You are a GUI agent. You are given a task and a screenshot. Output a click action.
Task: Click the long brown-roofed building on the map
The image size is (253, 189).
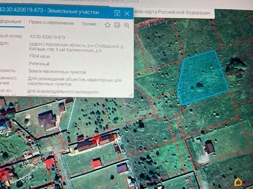pos(96,142)
